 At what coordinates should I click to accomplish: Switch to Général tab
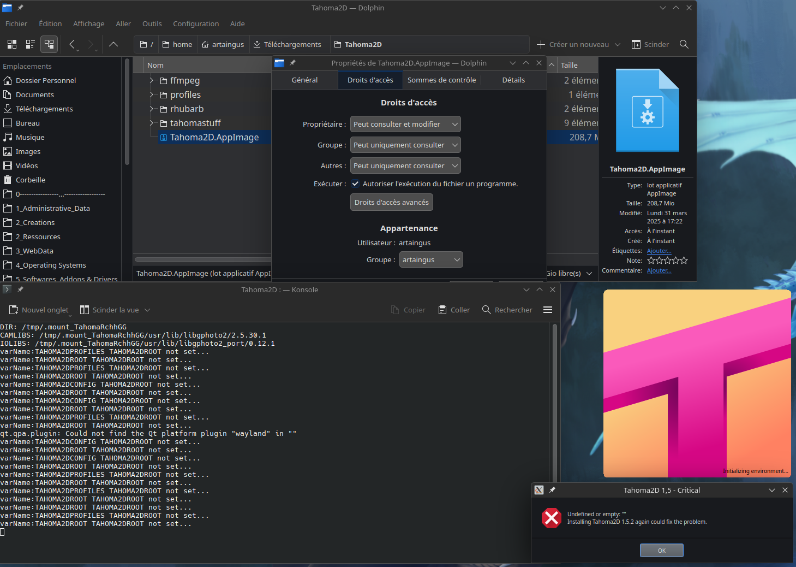click(304, 80)
